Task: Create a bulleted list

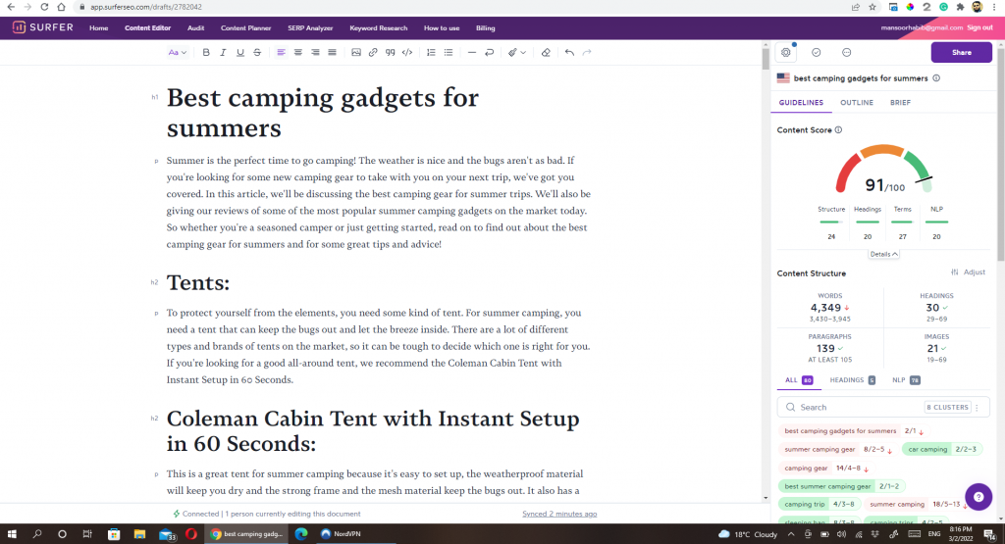Action: coord(448,53)
